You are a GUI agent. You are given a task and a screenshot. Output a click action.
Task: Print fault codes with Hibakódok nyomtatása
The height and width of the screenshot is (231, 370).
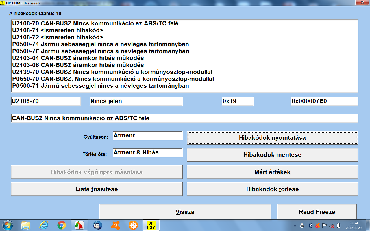pyautogui.click(x=272, y=138)
